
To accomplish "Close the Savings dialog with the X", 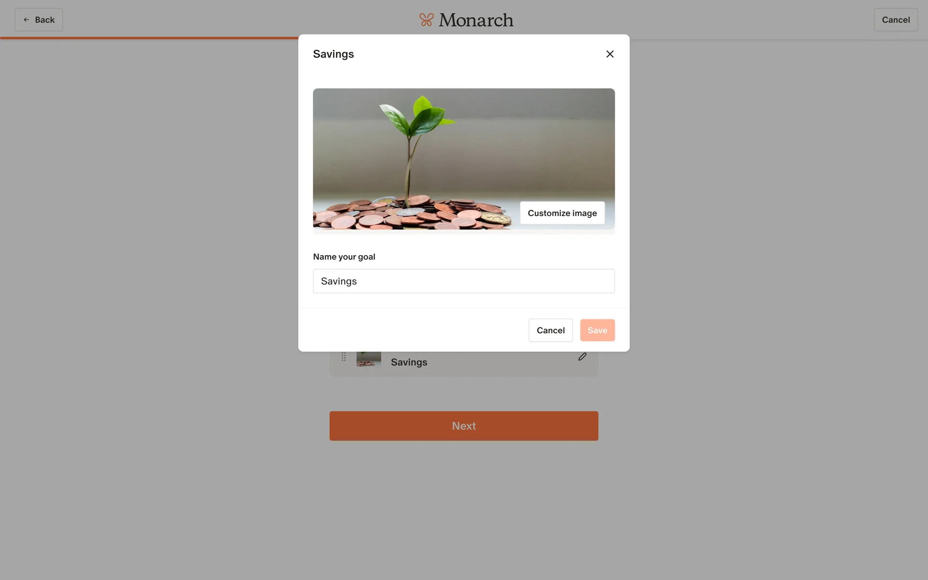I will 610,54.
